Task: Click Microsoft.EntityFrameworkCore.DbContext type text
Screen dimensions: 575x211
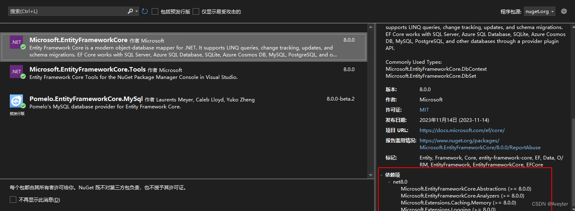Action: pyautogui.click(x=436, y=69)
